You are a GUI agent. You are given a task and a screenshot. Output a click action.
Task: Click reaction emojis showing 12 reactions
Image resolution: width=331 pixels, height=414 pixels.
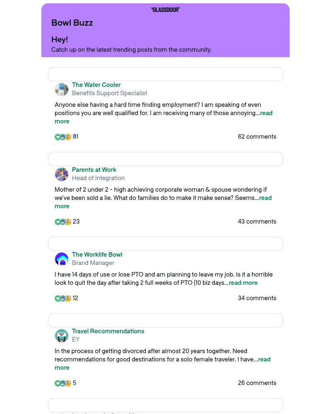coord(63,298)
